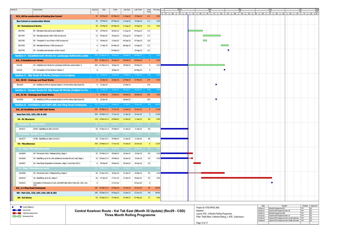This screenshot has width=338, height=239.
Task: Collapse the SCH_6B Re-construction Box Culvert group
Action: (x=51, y=16)
